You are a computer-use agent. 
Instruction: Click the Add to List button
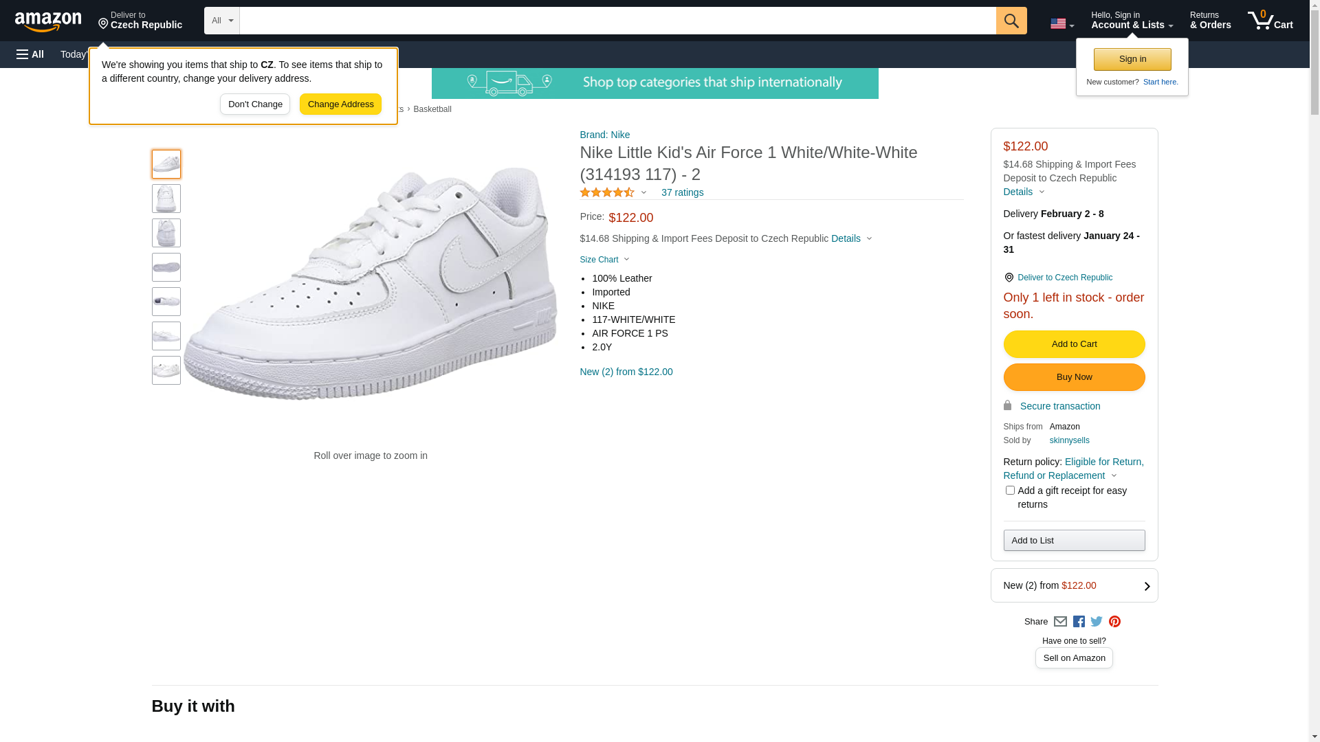pyautogui.click(x=1074, y=541)
